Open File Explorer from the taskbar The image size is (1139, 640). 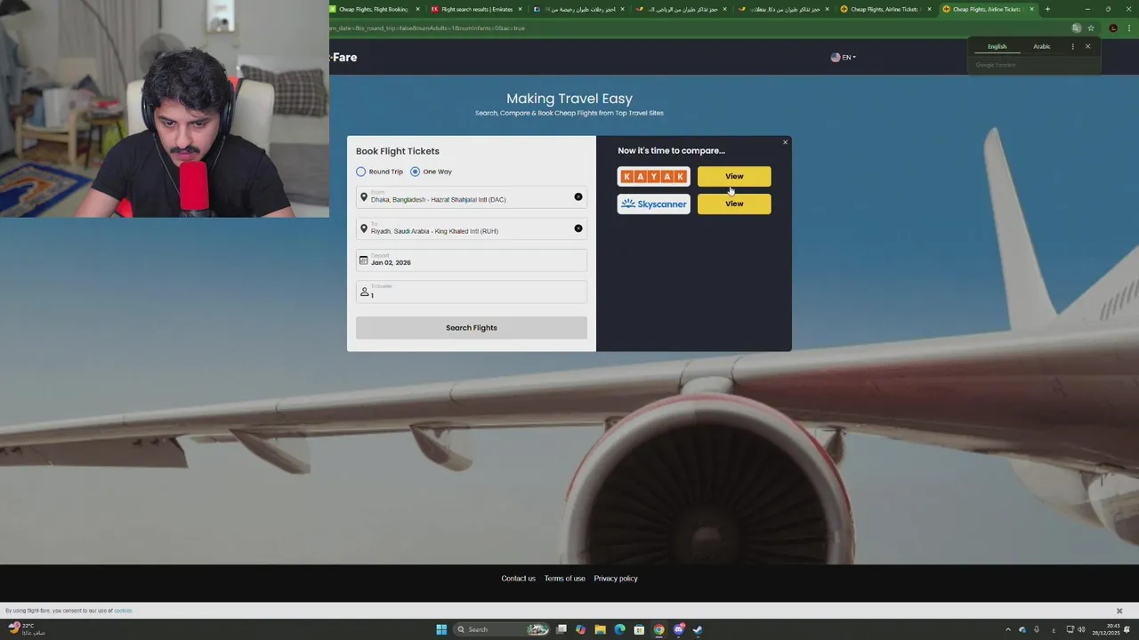[601, 629]
